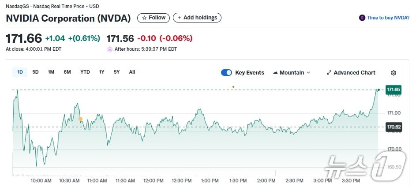Click the mountain chart type icon
The image size is (412, 187).
tap(275, 73)
